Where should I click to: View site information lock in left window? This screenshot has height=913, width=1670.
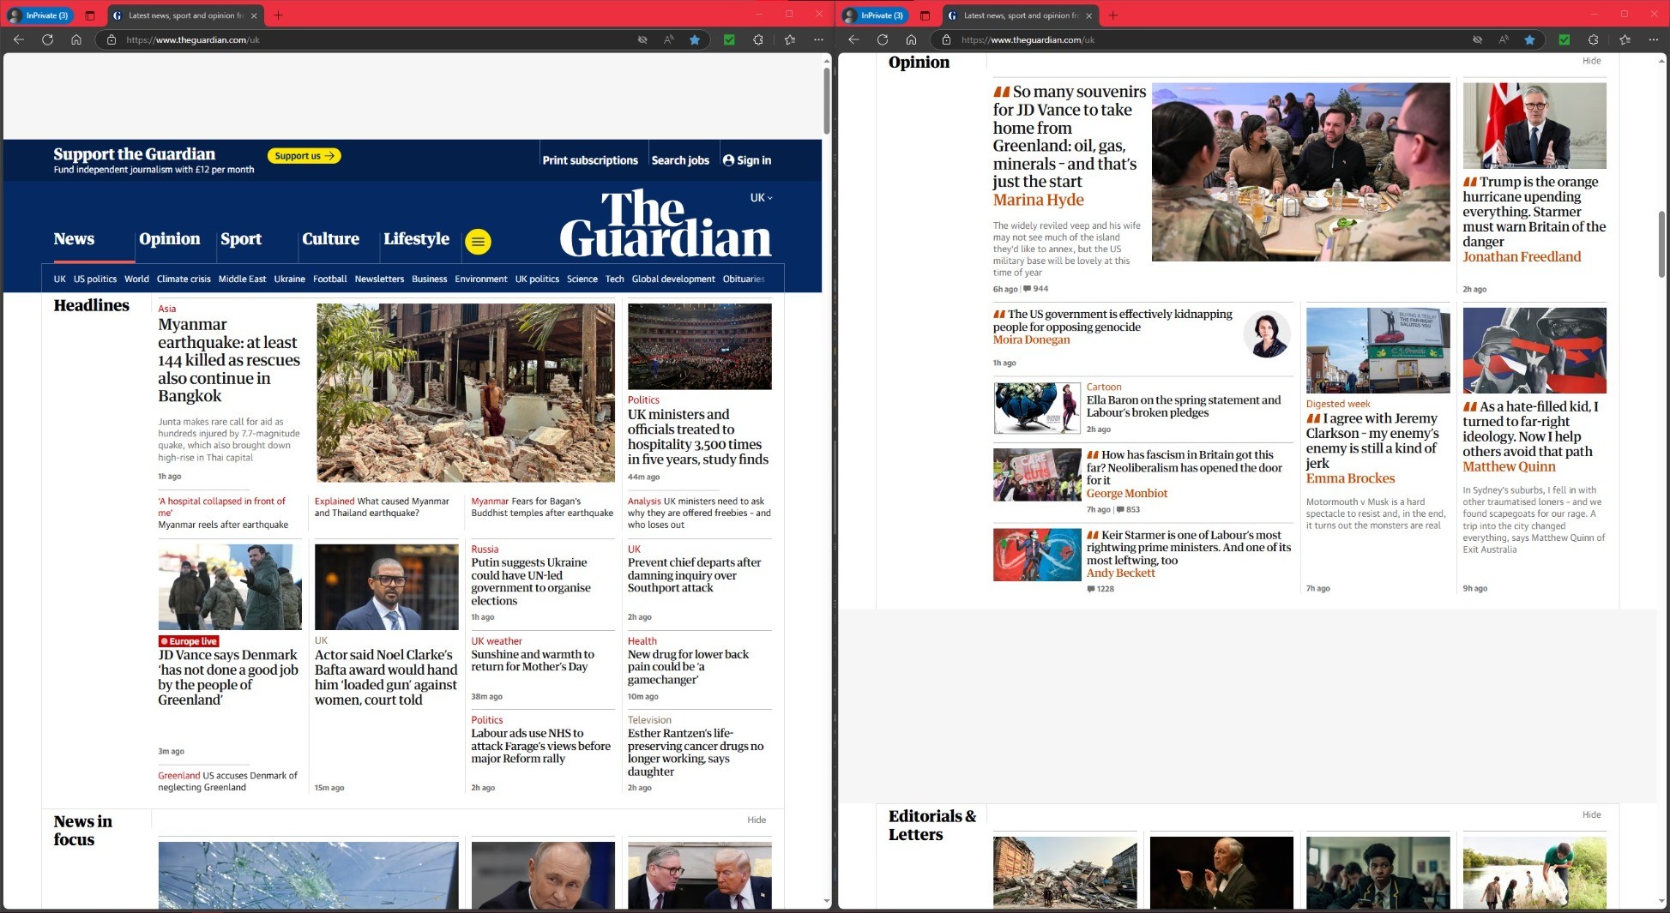pyautogui.click(x=112, y=39)
